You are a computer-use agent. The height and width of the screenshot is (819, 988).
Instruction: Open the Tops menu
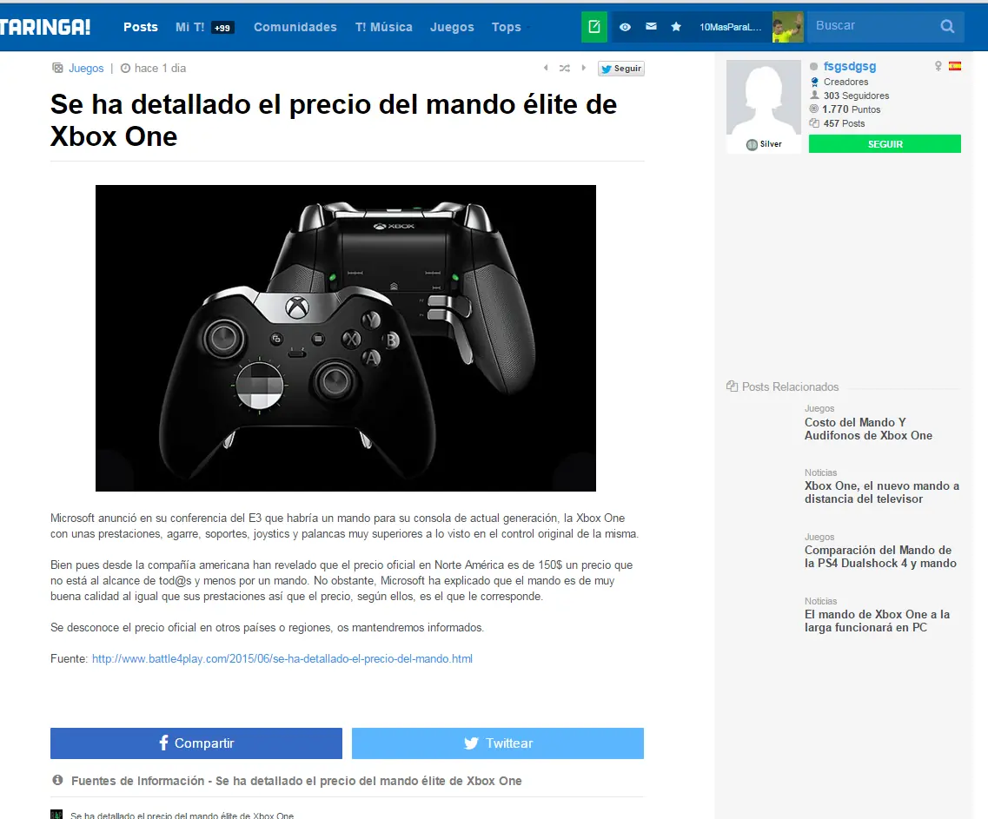[507, 27]
